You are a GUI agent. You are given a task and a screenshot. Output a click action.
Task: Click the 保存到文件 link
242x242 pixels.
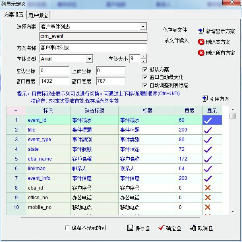click(175, 30)
